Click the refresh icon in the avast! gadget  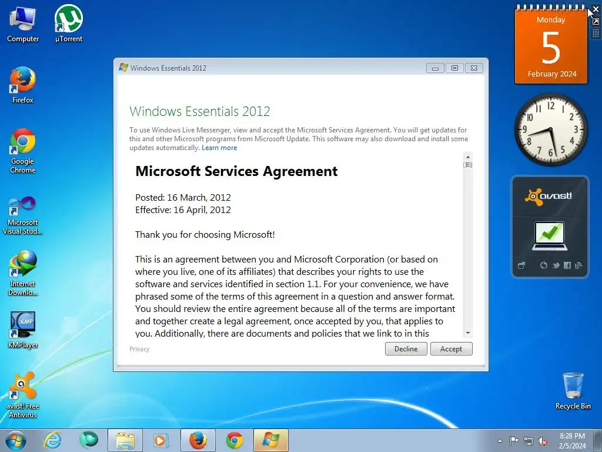(544, 265)
